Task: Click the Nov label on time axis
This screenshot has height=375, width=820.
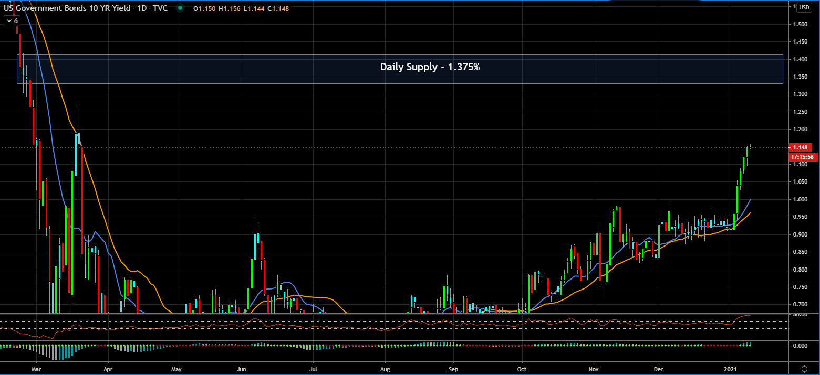Action: tap(594, 369)
